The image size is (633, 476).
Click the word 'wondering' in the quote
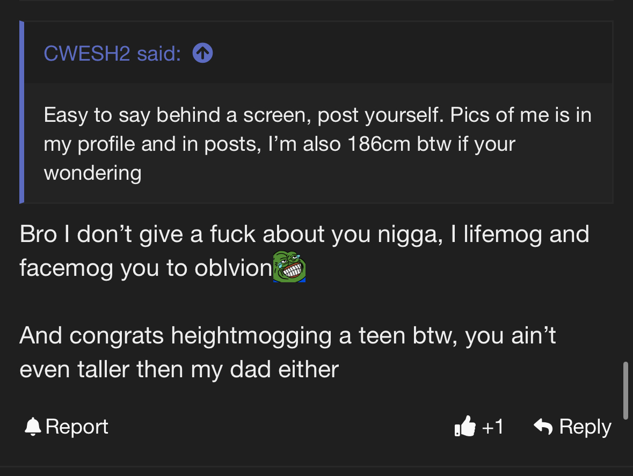(x=92, y=173)
